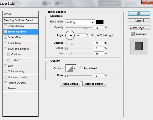The image size is (153, 120).
Task: Enable the Pattern Overlay checkbox
Action: point(6,83)
